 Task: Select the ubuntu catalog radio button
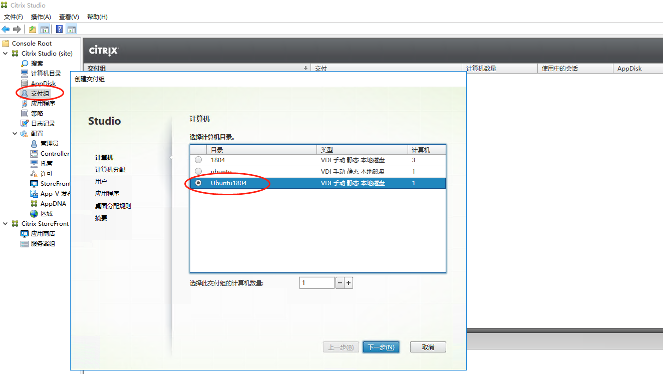199,172
